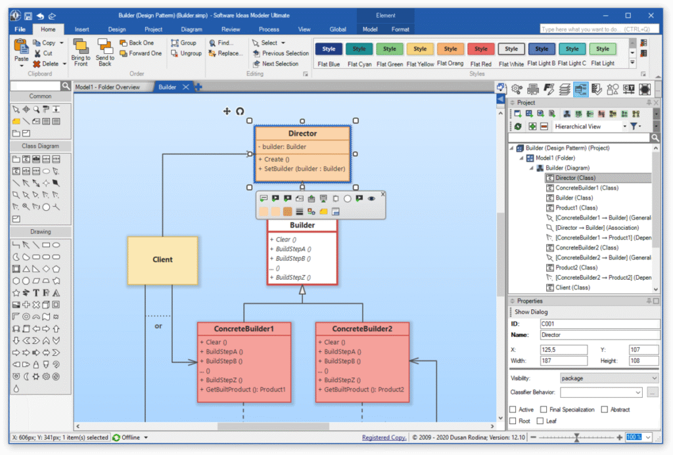This screenshot has height=455, width=673.
Task: Click Show Dialog in Properties panel
Action: pos(531,312)
